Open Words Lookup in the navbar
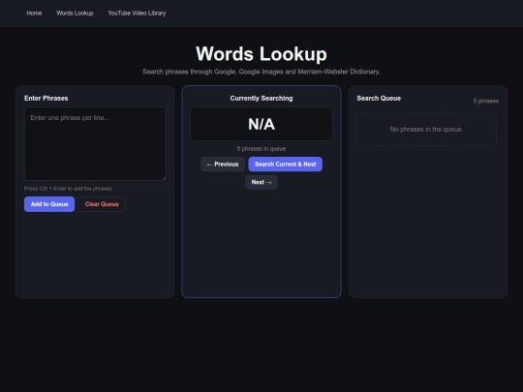The height and width of the screenshot is (392, 523). pos(75,14)
